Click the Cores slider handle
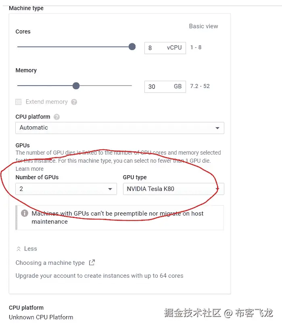The width and height of the screenshot is (282, 327). tap(132, 47)
